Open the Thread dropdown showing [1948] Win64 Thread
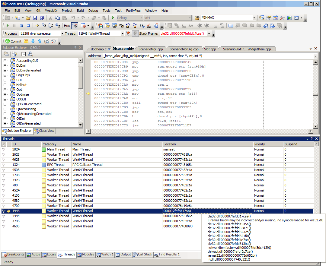Image resolution: width=326 pixels, height=266 pixels. [123, 34]
